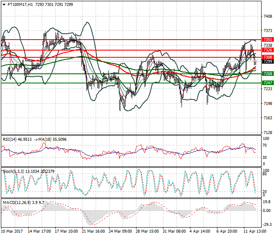
Task: Click the MACD(12,26,9) indicator label
Action: tap(17, 202)
